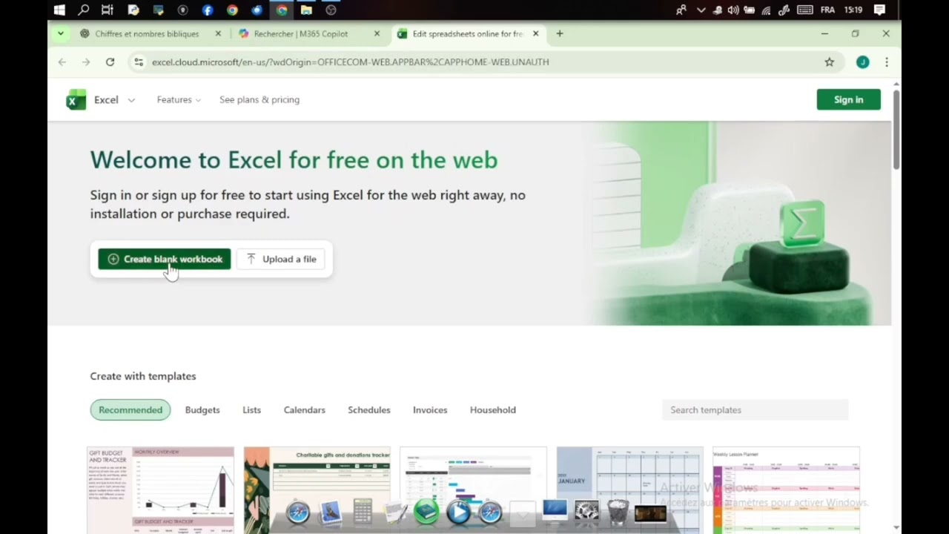949x534 pixels.
Task: Open the Facebook icon in the taskbar
Action: click(x=208, y=10)
